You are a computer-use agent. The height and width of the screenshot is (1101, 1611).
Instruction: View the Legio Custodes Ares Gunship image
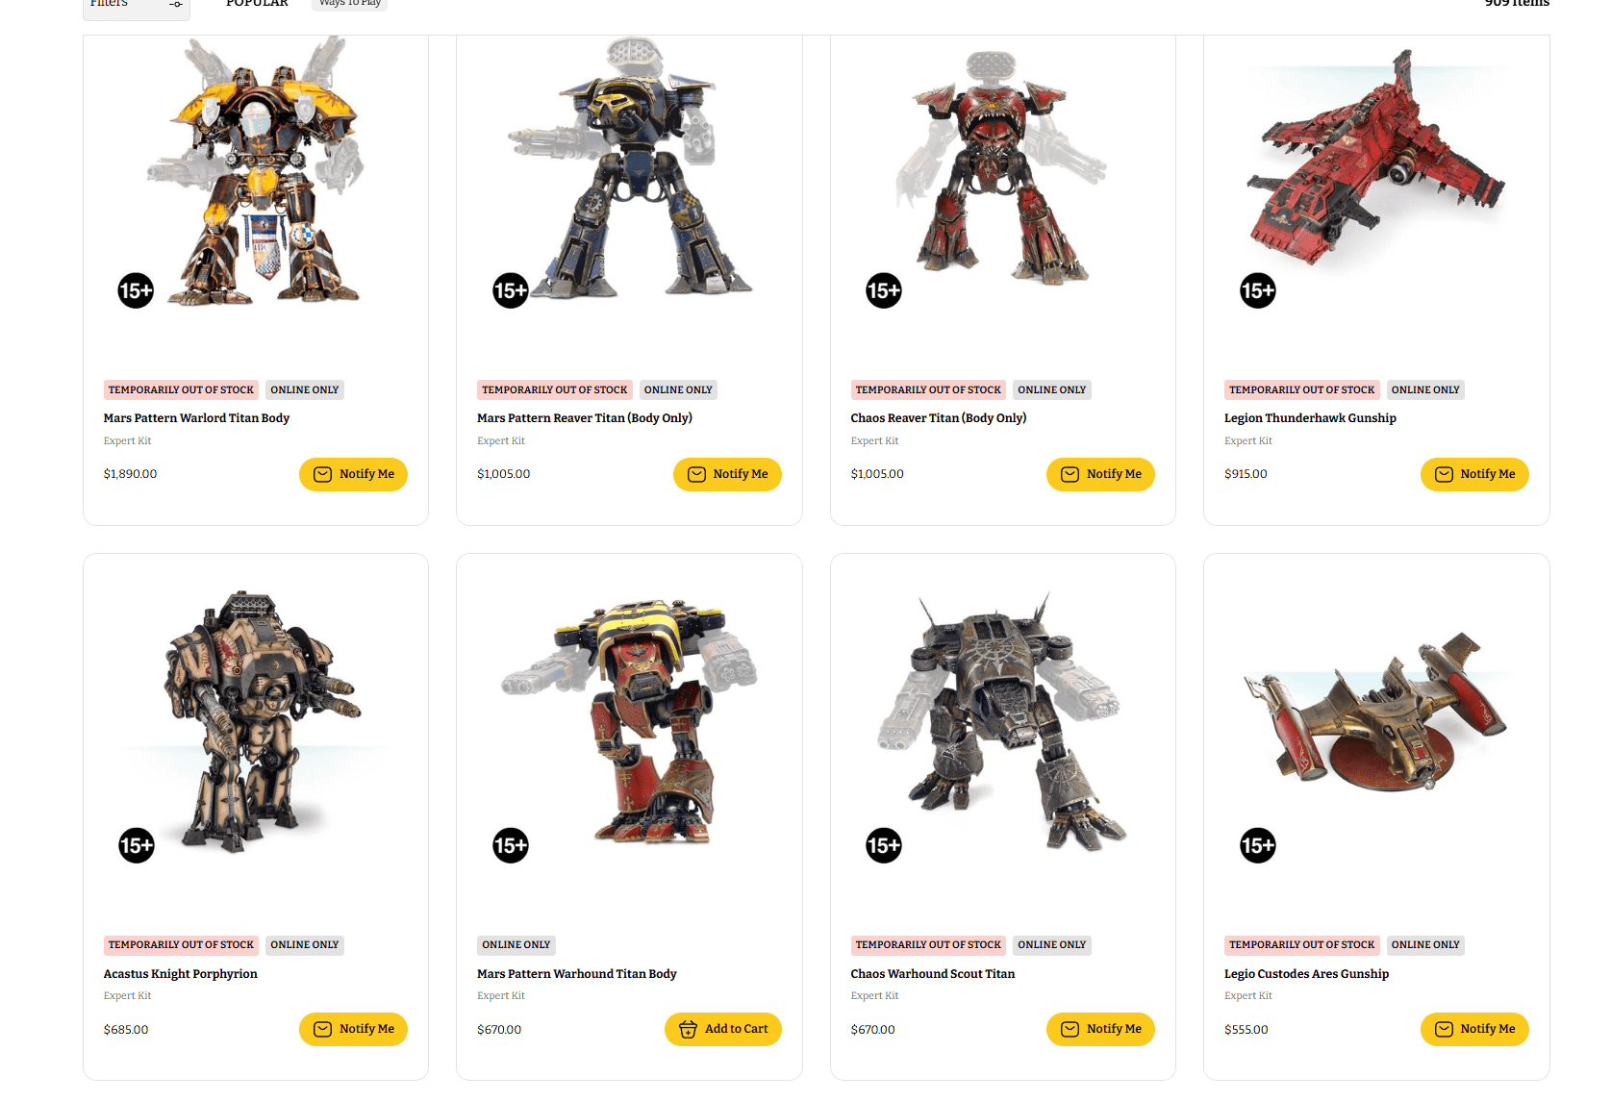[1376, 712]
